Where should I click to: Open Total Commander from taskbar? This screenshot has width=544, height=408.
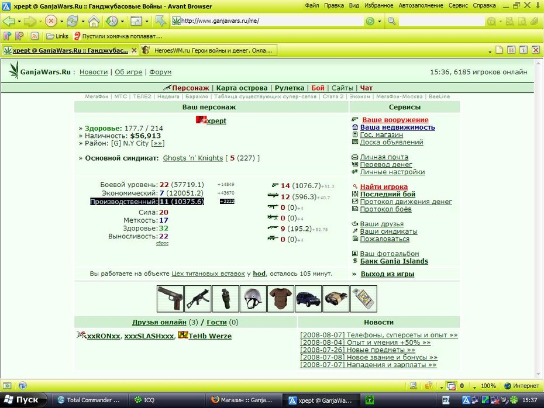[90, 400]
